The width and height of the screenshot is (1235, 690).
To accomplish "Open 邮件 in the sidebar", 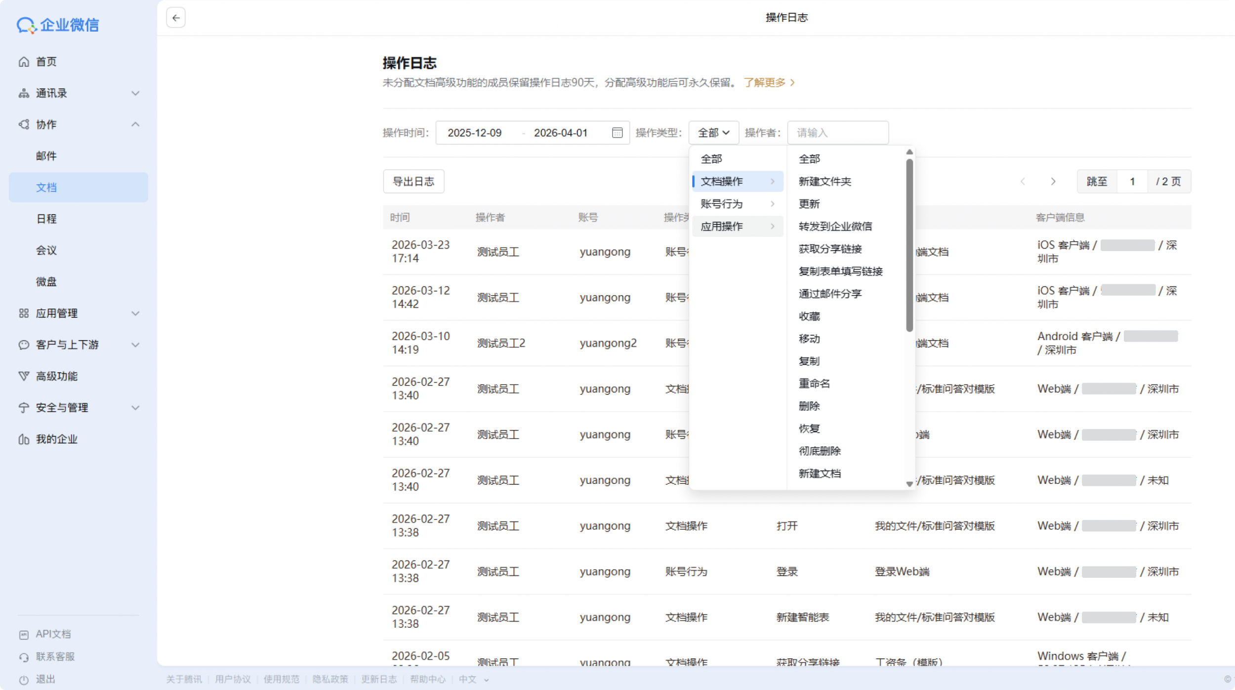I will (46, 156).
